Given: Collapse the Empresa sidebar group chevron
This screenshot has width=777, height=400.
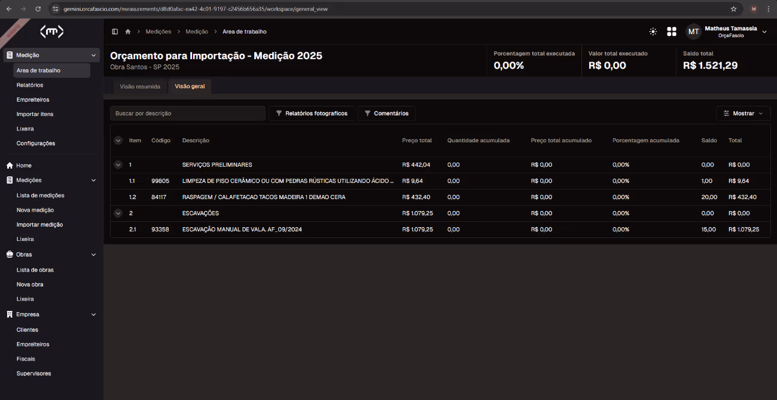Looking at the screenshot, I should pyautogui.click(x=93, y=314).
